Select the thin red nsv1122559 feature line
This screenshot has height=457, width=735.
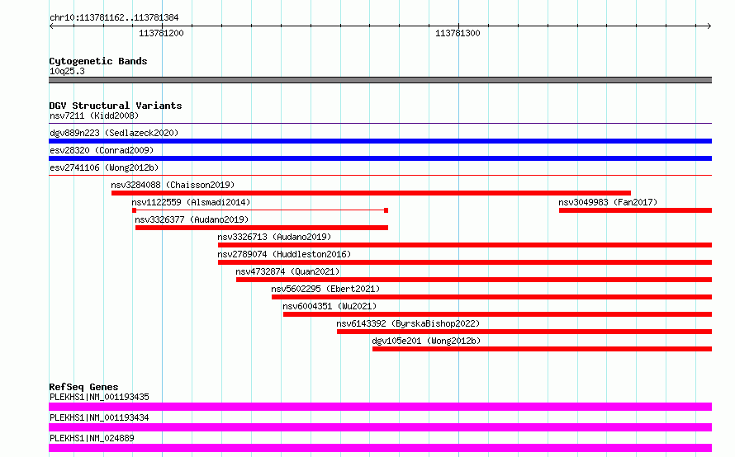(260, 210)
